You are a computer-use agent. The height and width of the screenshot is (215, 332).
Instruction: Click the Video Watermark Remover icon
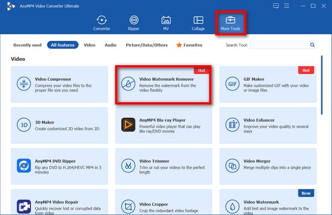point(128,83)
